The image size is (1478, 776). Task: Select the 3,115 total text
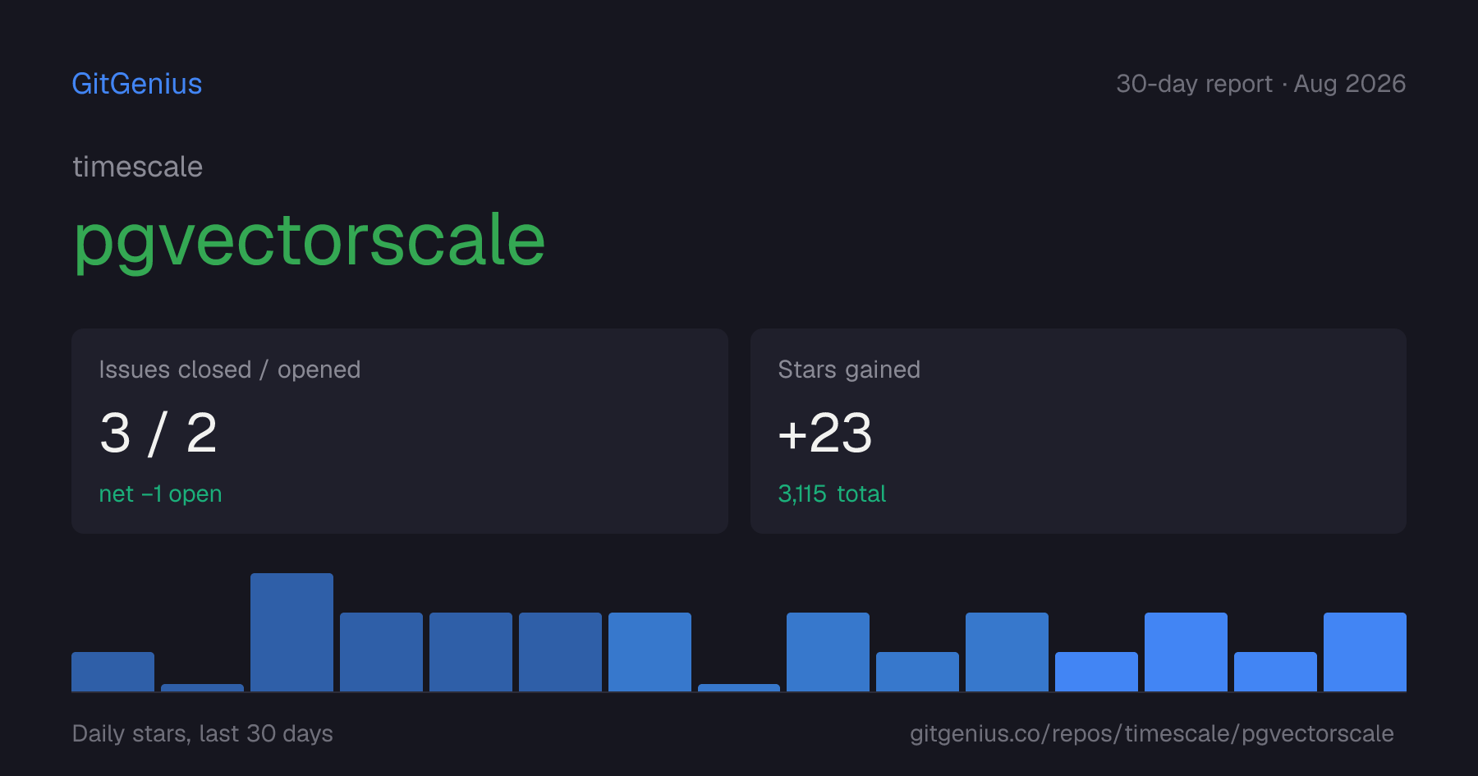(832, 494)
